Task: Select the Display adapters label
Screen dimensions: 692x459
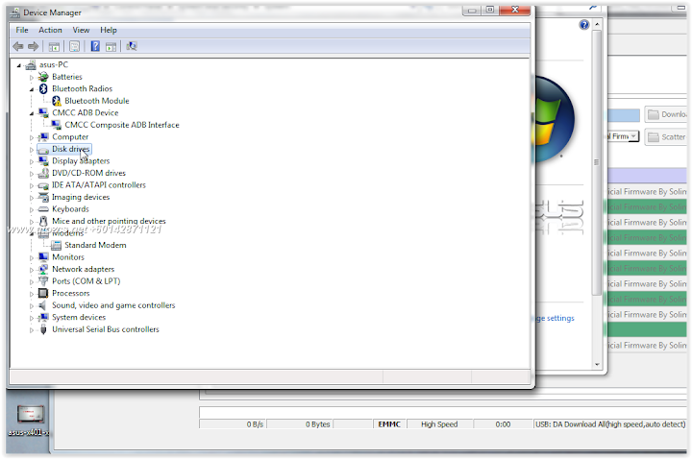Action: (x=81, y=161)
